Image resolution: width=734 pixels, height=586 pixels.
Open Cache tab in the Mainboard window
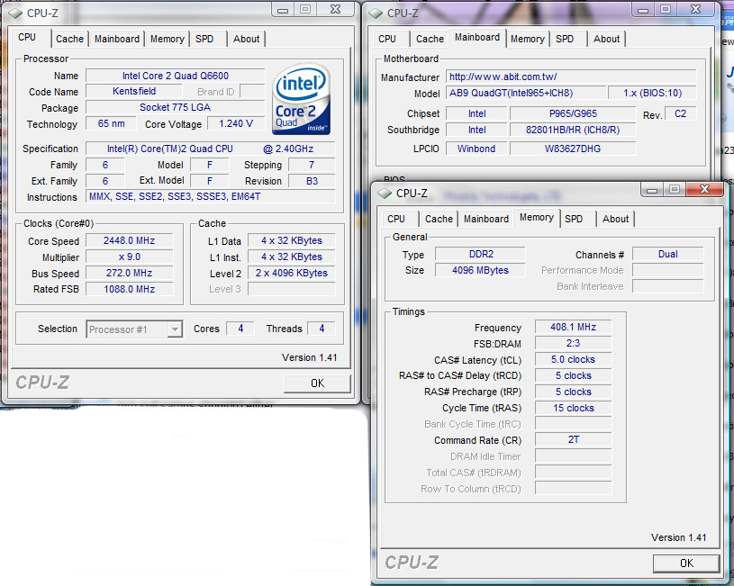pos(430,39)
